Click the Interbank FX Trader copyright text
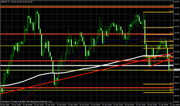Viewport: 180px width, 106px height. (26, 101)
